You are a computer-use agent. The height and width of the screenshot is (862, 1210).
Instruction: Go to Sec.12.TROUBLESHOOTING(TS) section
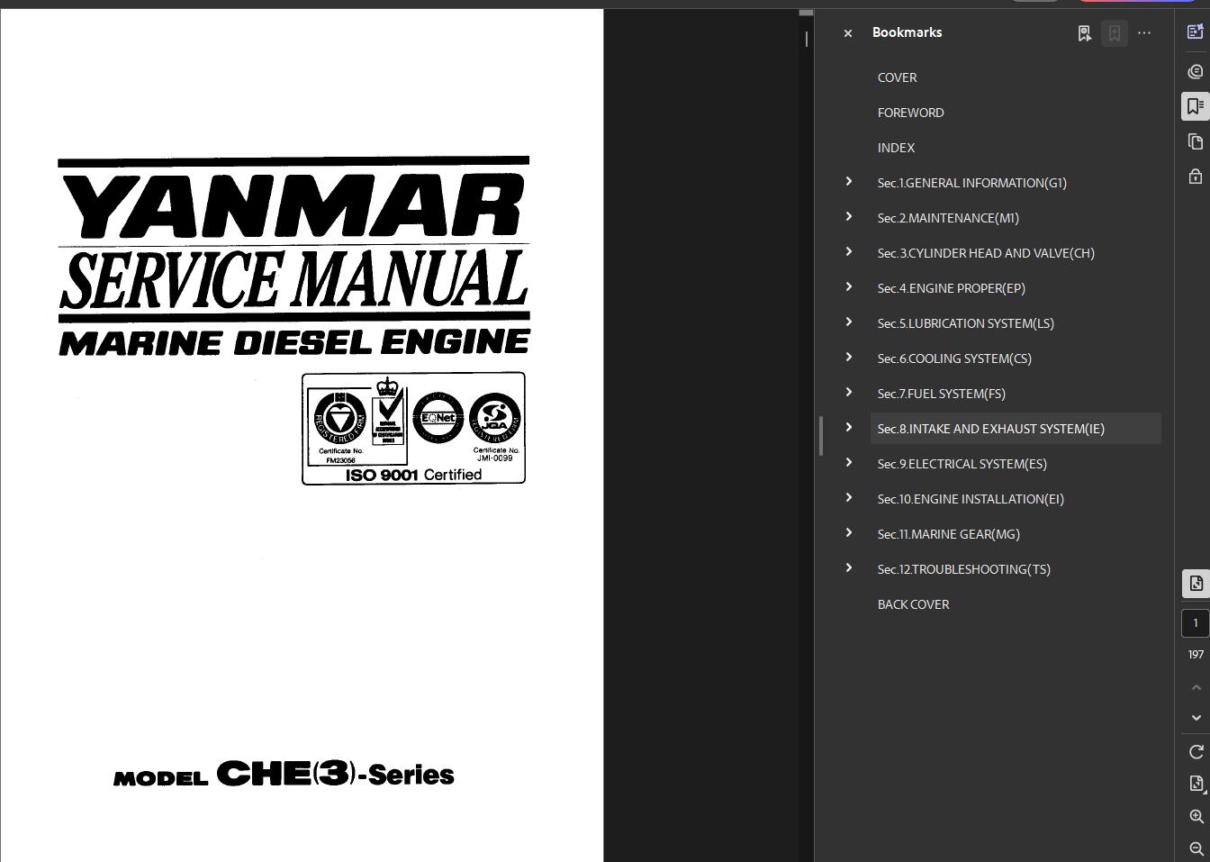(964, 570)
